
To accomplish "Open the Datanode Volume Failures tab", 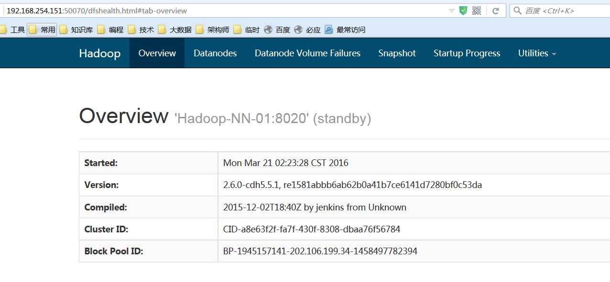I will click(307, 53).
